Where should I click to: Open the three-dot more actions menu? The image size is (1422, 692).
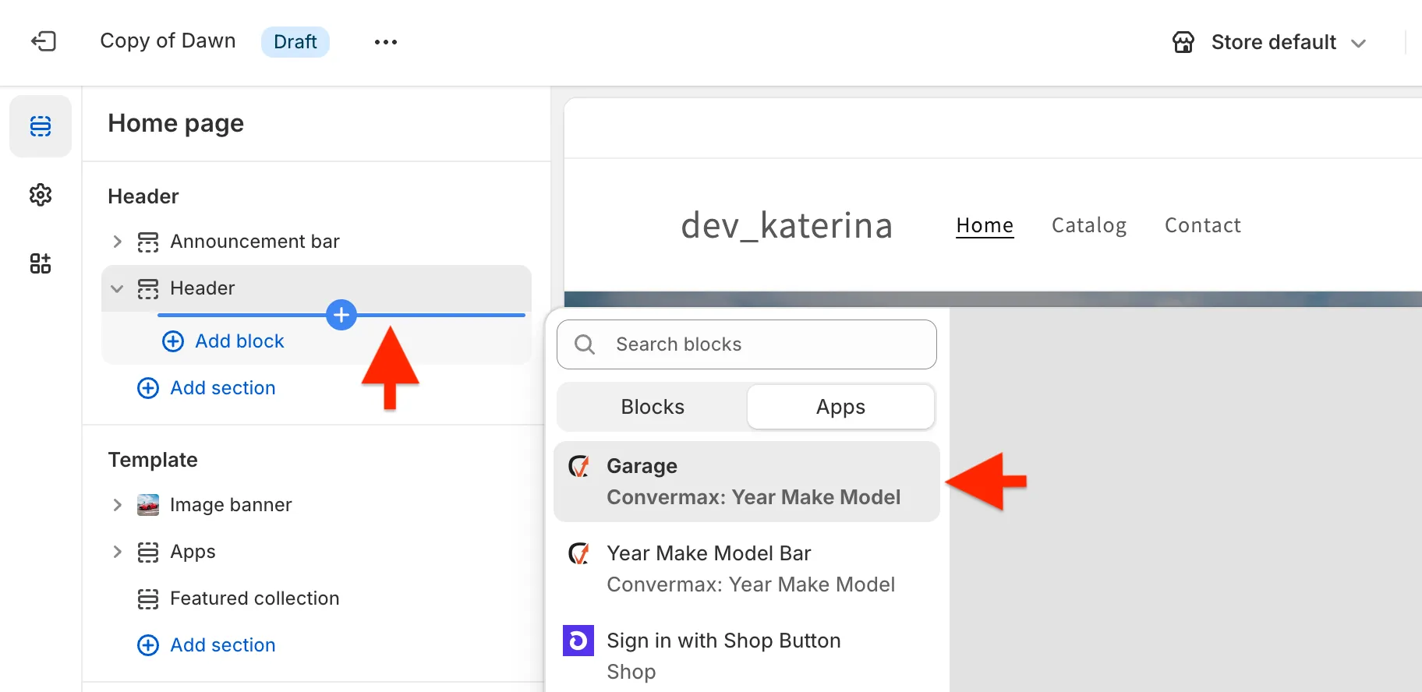coord(385,42)
